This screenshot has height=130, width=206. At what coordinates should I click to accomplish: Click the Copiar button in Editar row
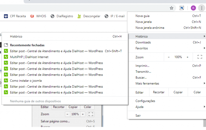178,92
